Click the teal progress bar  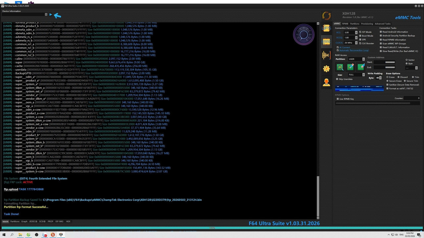(x=212, y=228)
